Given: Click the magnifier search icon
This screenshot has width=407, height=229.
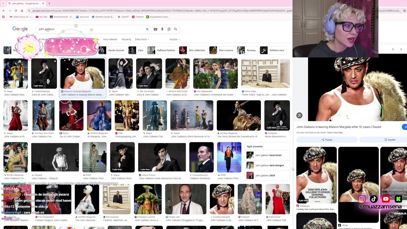Looking at the screenshot, I should tap(176, 29).
